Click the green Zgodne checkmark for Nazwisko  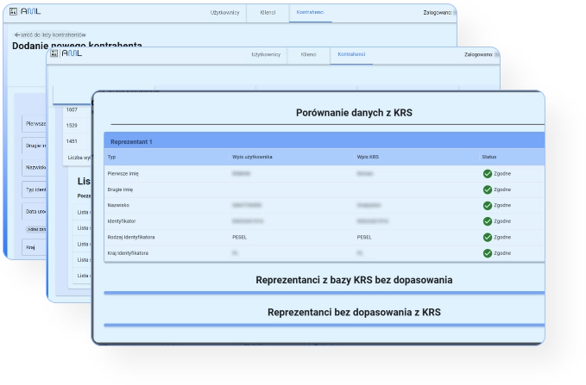[x=488, y=206]
